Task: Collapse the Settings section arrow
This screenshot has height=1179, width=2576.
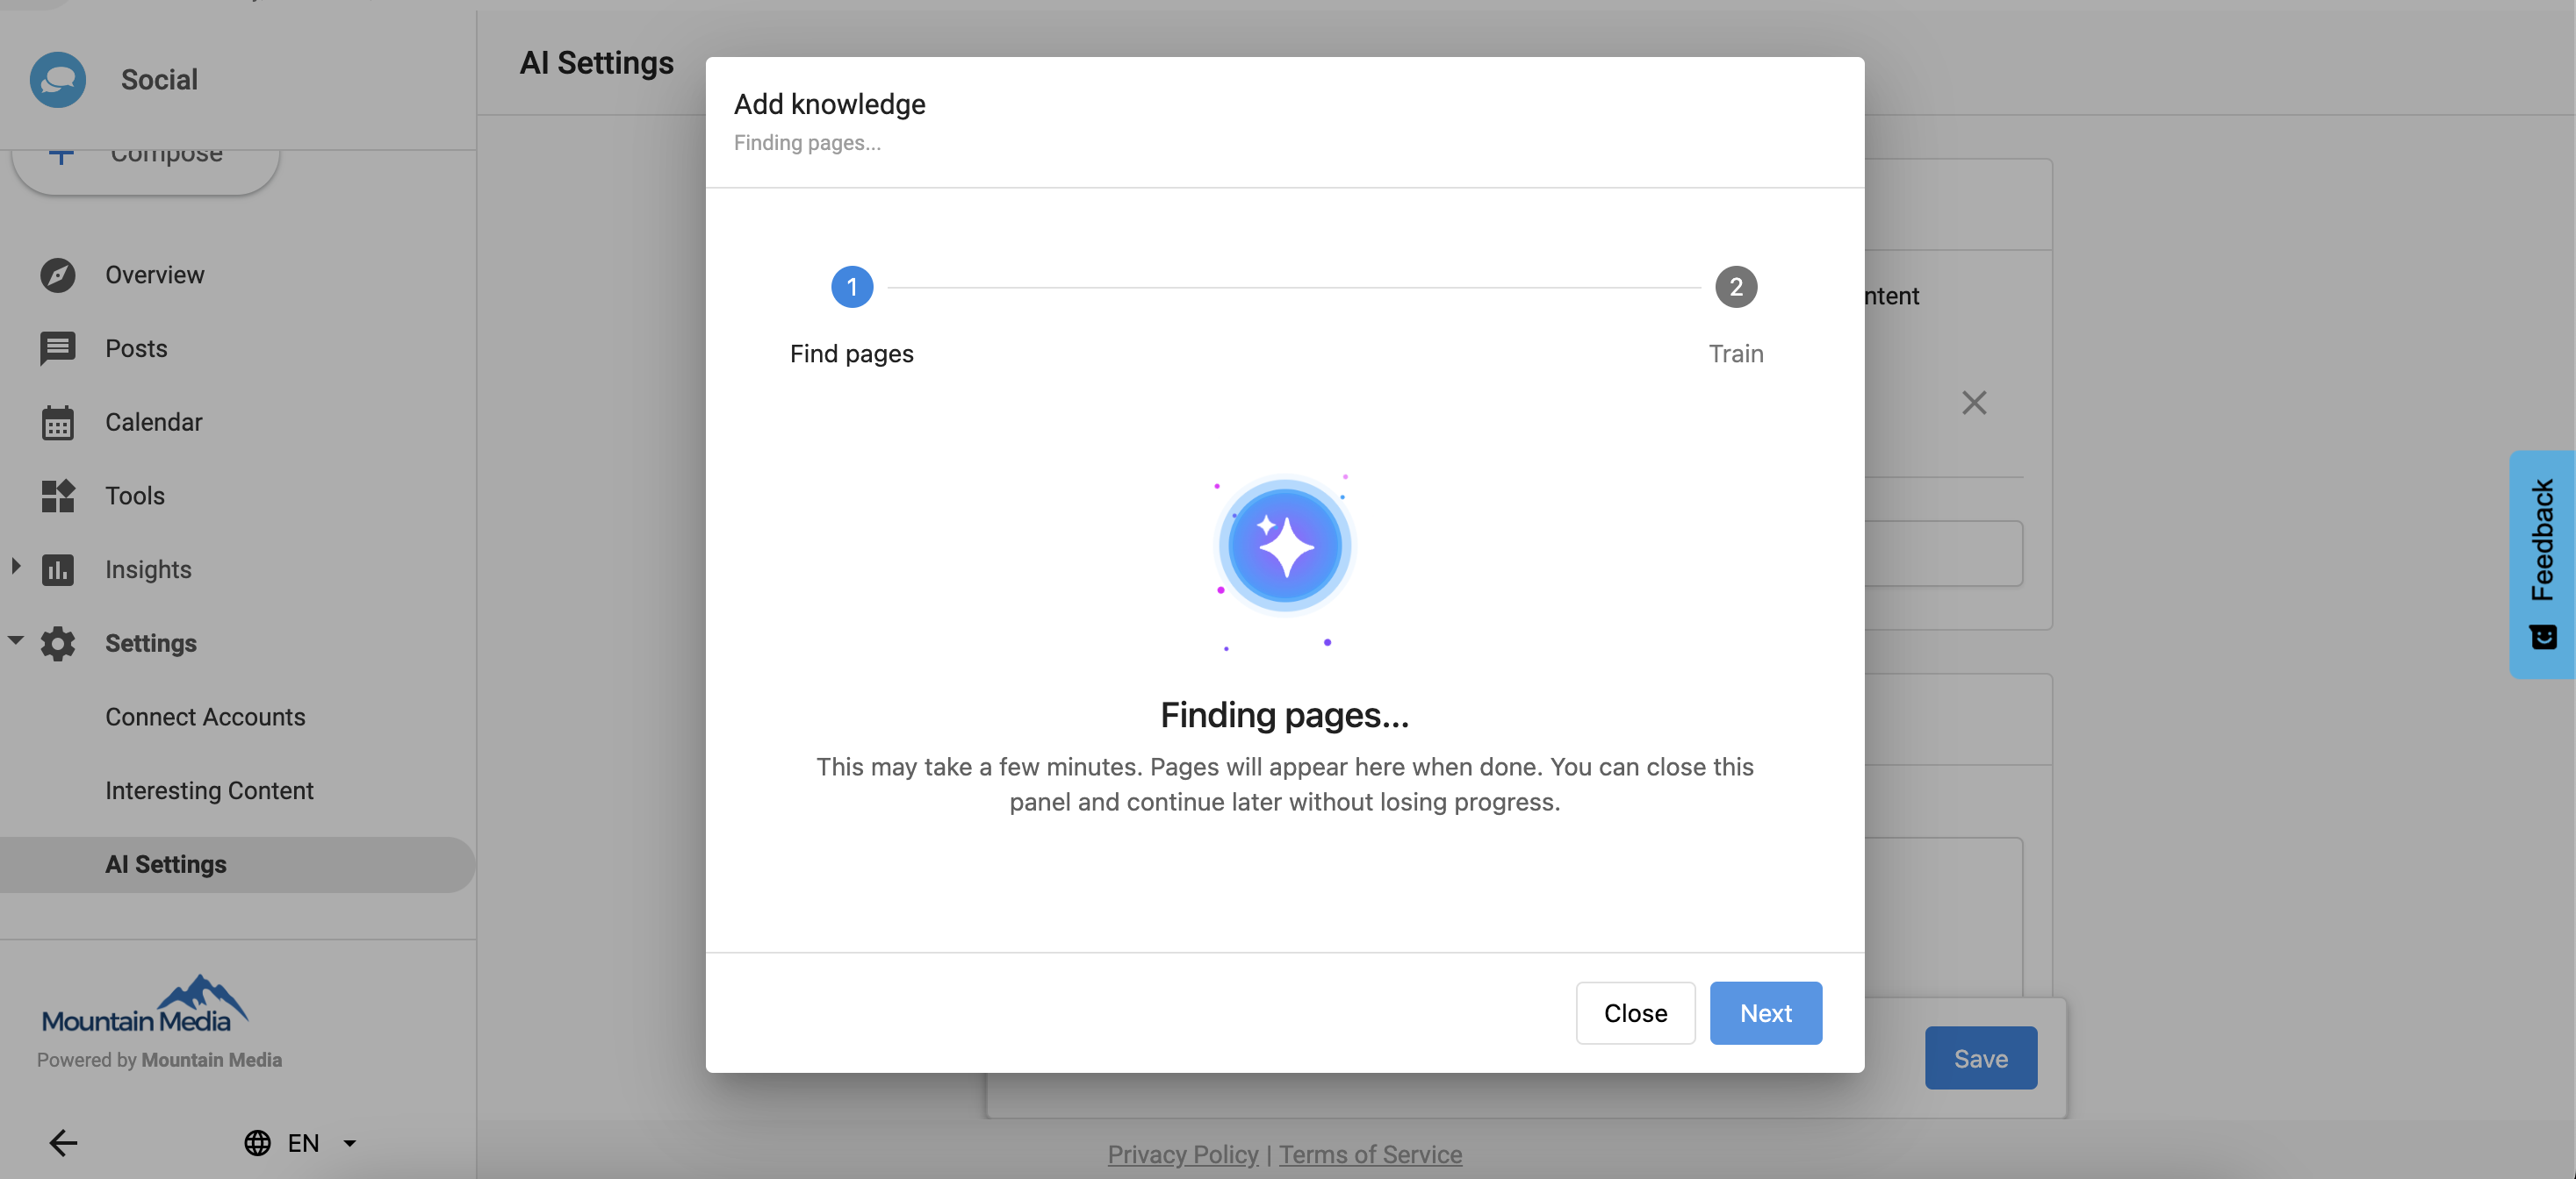Action: pyautogui.click(x=16, y=640)
